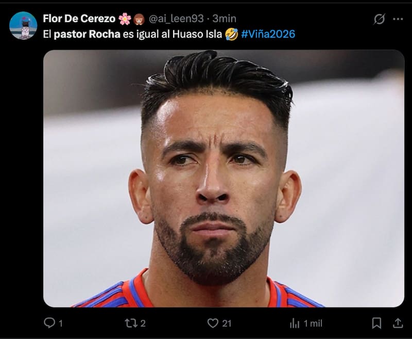Click the reply speech bubble icon

49,323
